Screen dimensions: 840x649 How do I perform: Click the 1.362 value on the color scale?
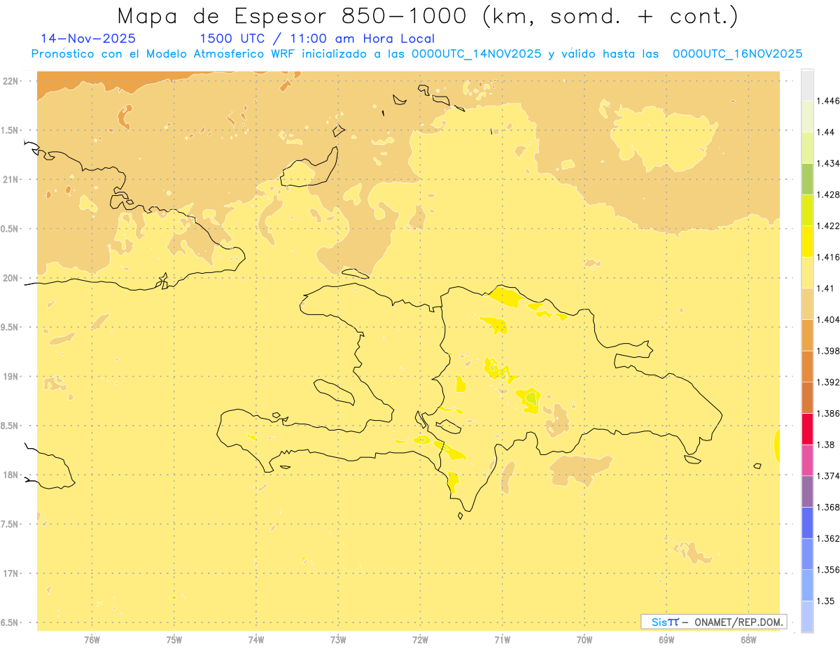pyautogui.click(x=828, y=538)
